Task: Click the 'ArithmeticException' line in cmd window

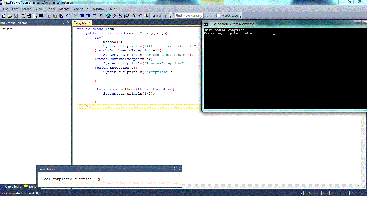Action: tap(224, 30)
